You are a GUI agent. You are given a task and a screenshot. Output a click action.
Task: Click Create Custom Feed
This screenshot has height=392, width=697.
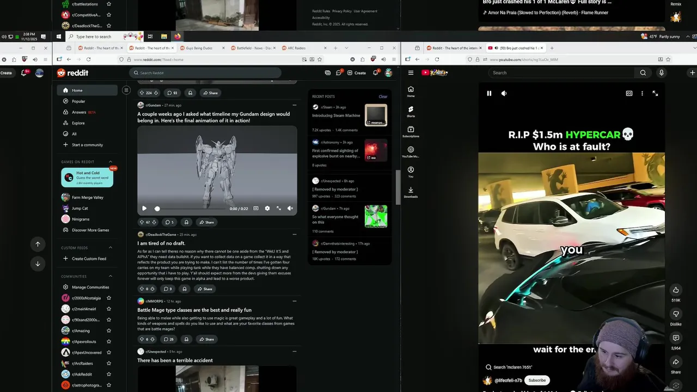coord(87,259)
